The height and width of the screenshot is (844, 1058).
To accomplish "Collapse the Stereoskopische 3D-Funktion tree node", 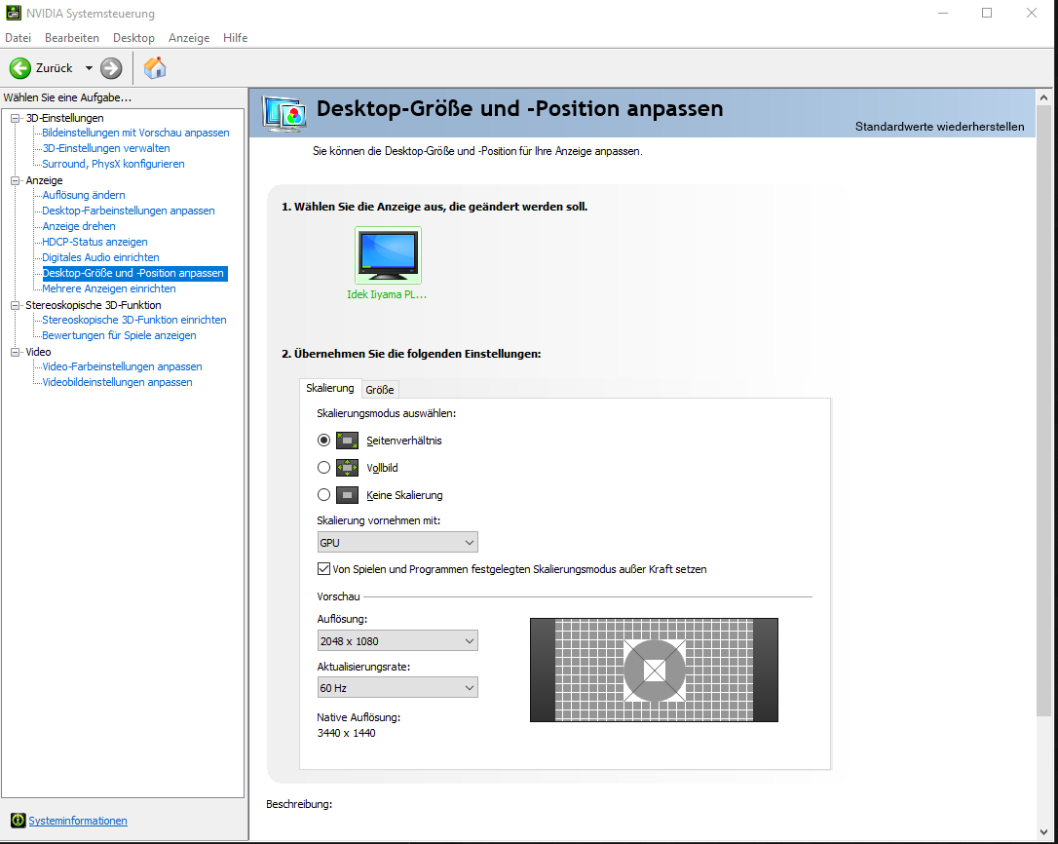I will [x=15, y=305].
